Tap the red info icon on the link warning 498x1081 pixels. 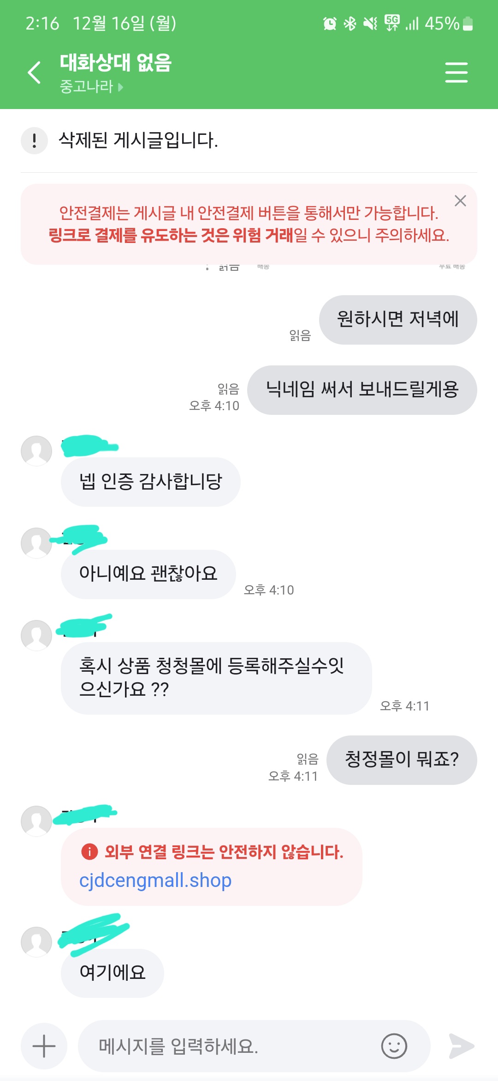tap(89, 851)
